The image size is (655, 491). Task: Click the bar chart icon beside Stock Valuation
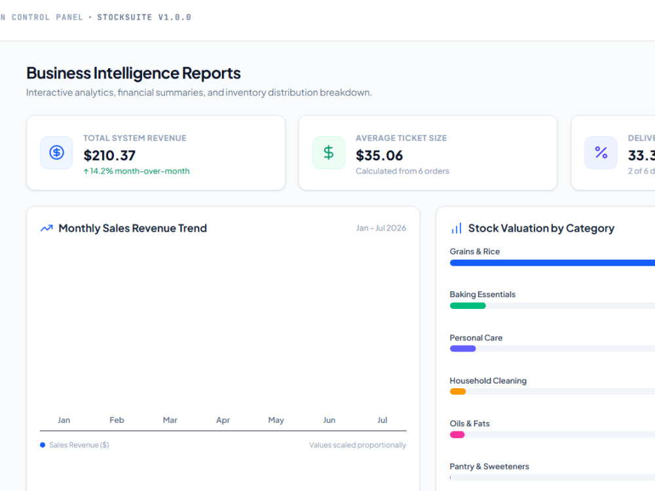tap(456, 228)
